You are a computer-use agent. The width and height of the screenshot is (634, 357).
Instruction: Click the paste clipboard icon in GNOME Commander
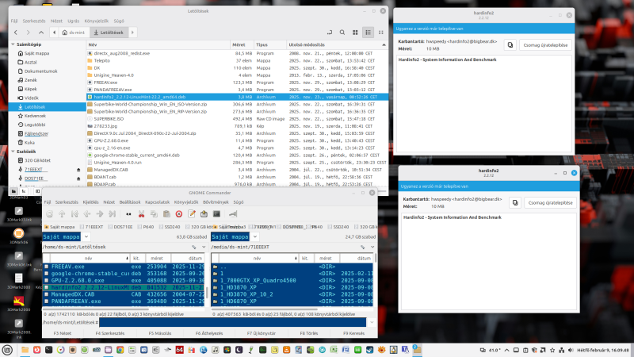pos(166,213)
